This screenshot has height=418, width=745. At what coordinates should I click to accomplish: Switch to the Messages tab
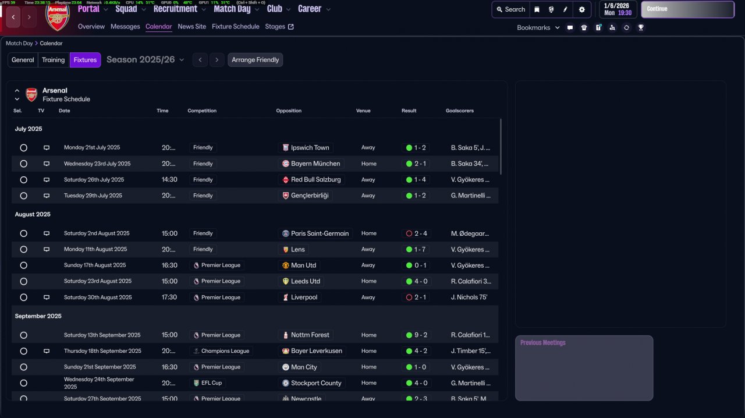[125, 27]
